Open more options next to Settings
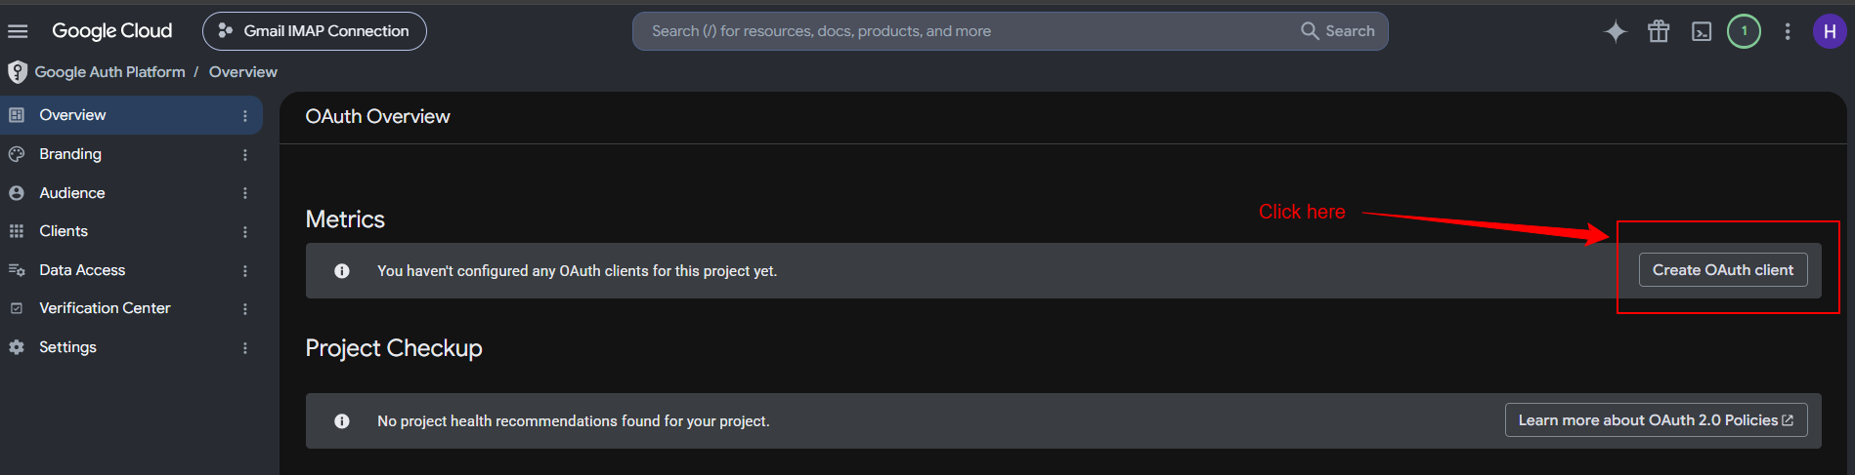 point(245,347)
